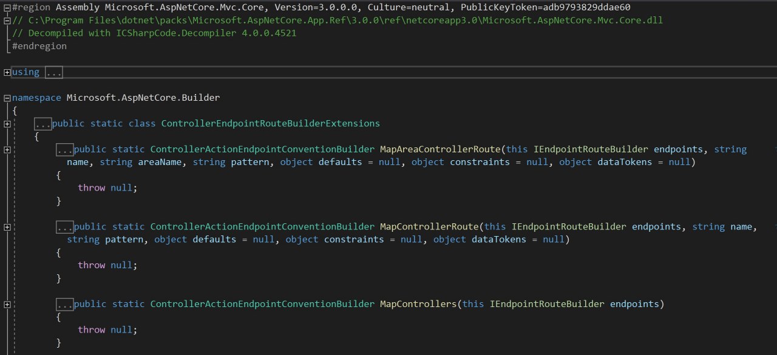Collapse the namespace Microsoft.AspNetCore.Builder block

[x=7, y=98]
